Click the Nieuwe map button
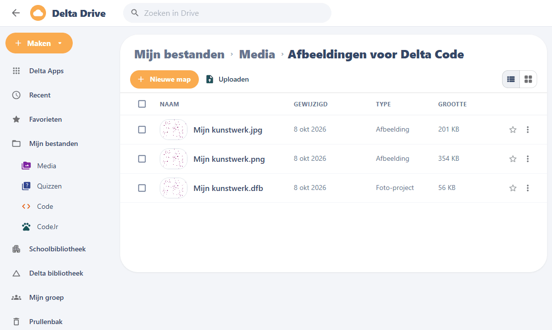This screenshot has width=552, height=330. [164, 79]
